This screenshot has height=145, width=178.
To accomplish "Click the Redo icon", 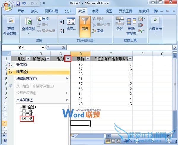I will pos(33,4).
